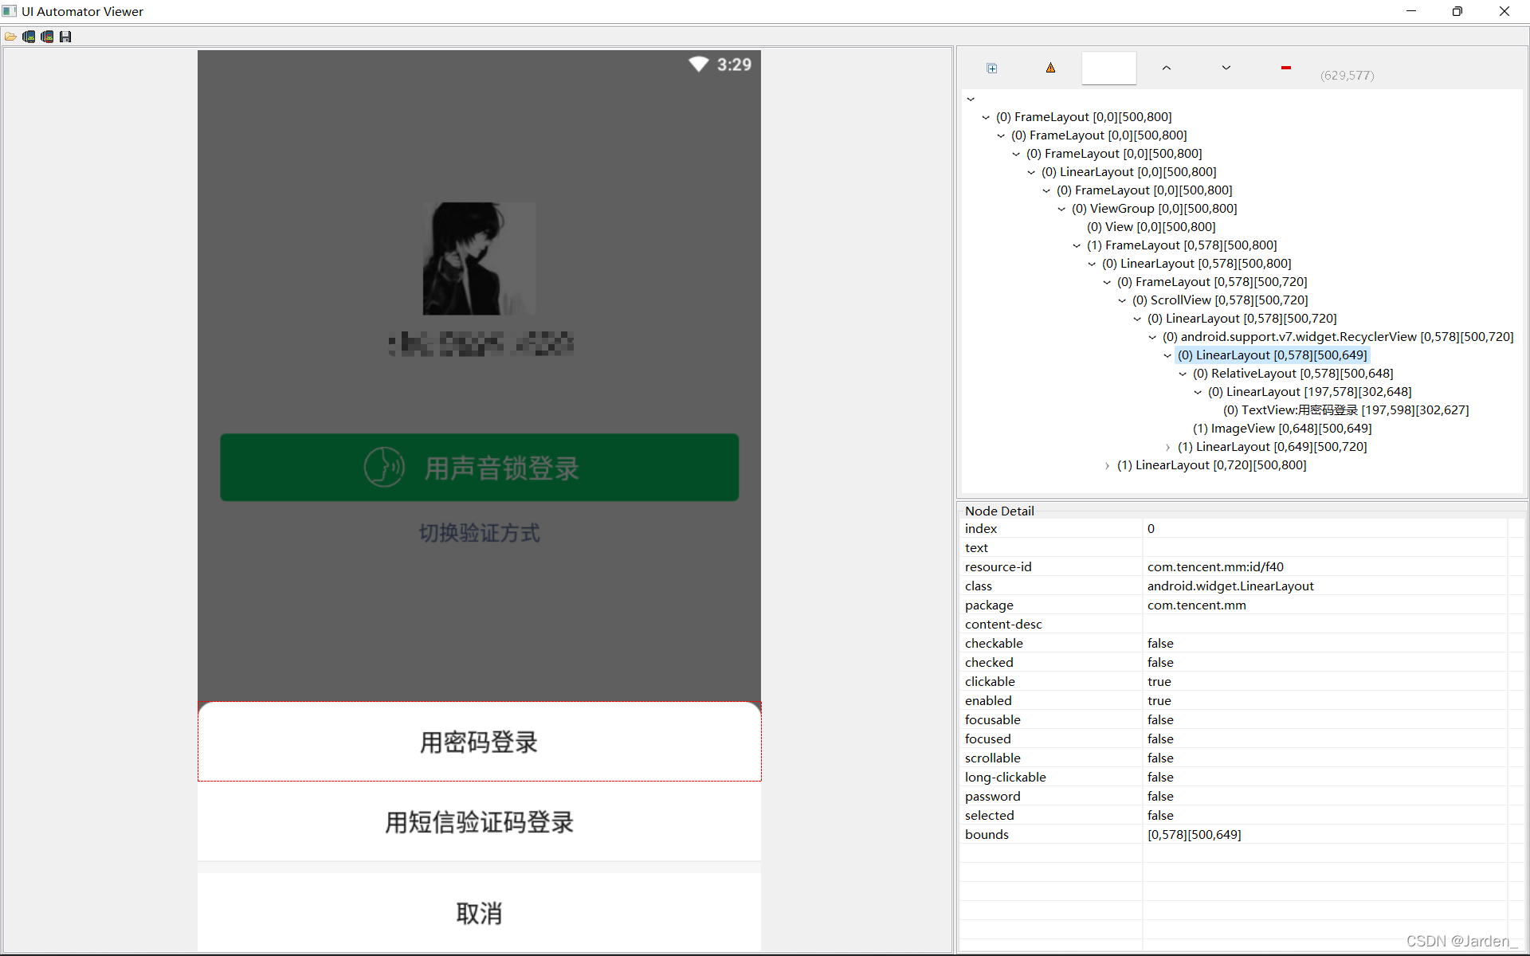Click the compressed hierarchy screenshot icon
The image size is (1530, 956).
[x=47, y=37]
